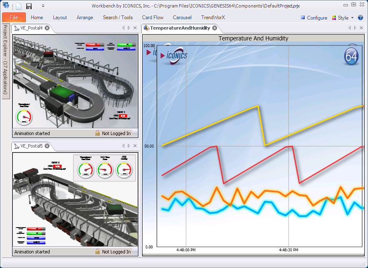Click the padlock icon in VE_Postal4 status bar
The height and width of the screenshot is (268, 368).
click(x=98, y=133)
